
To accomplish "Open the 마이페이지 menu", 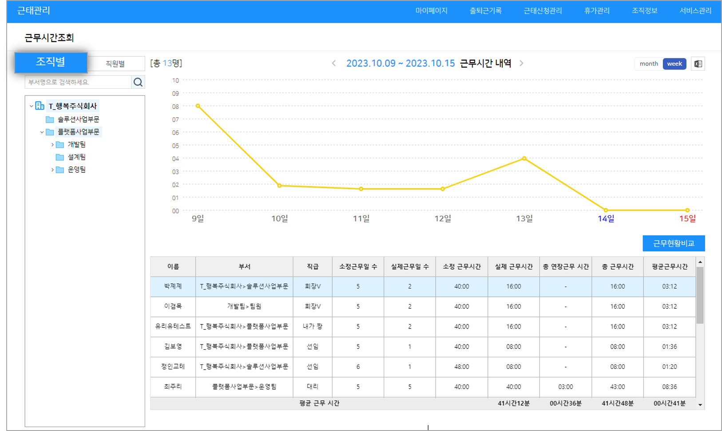I will pos(431,11).
